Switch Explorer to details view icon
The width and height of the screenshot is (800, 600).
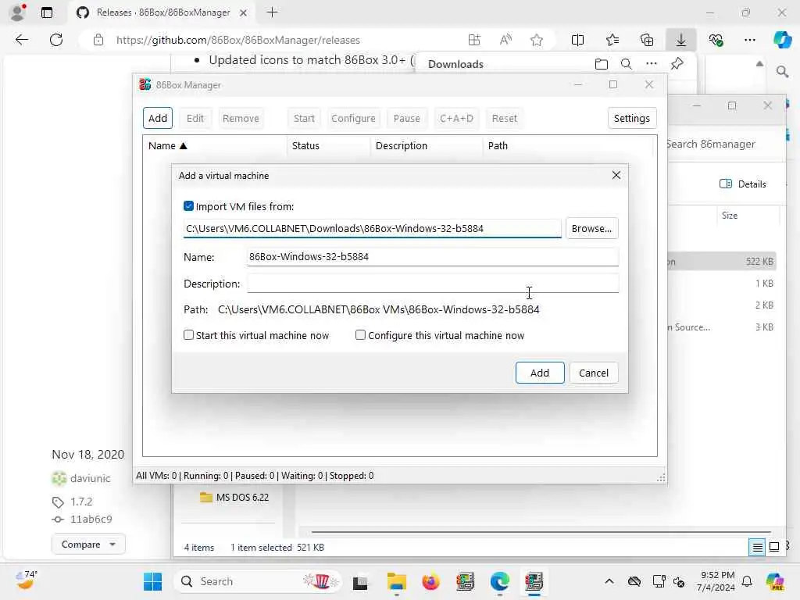tap(757, 547)
